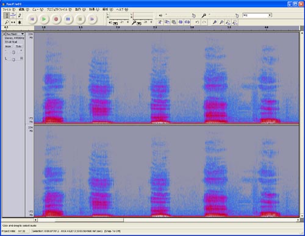Click the track pan slider knob
This screenshot has height=236, width=305.
coord(13,59)
